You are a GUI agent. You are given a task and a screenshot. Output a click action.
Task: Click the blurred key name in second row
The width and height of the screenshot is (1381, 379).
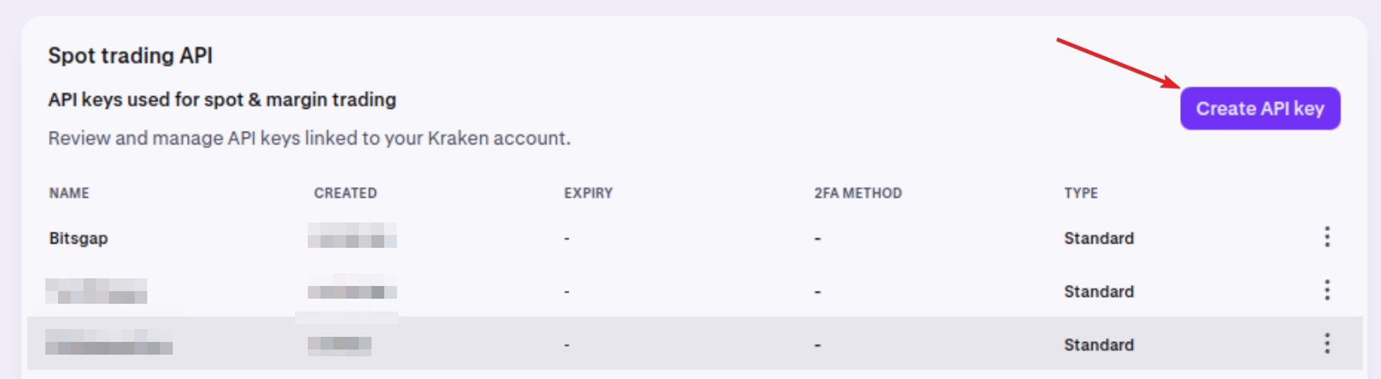(x=96, y=291)
